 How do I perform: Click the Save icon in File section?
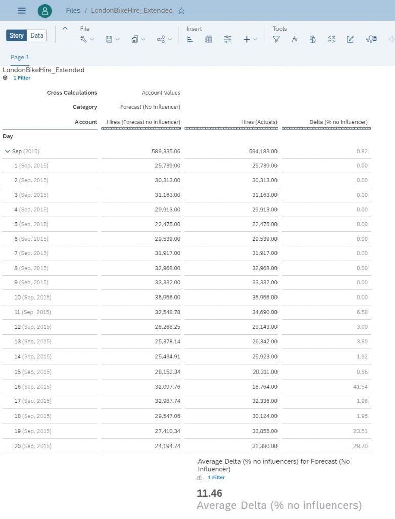(109, 40)
